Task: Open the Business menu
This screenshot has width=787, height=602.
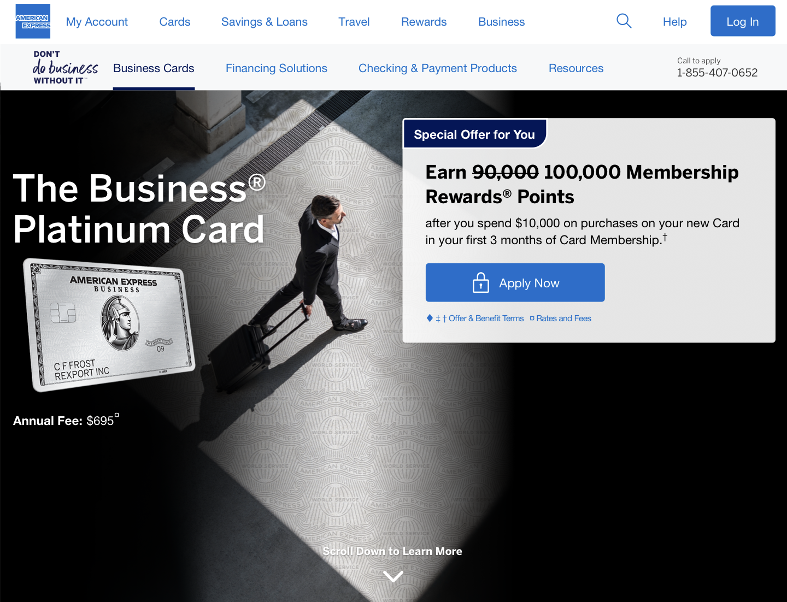Action: [502, 22]
